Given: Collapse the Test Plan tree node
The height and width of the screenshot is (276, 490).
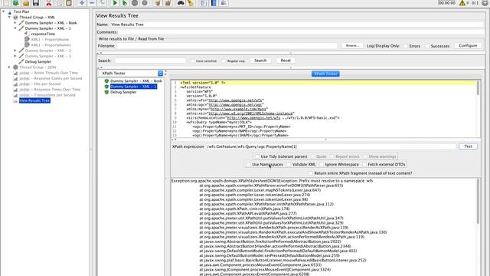Looking at the screenshot, I should click(x=3, y=11).
